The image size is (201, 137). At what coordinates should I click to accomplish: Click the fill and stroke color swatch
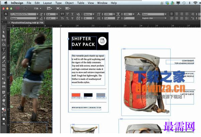[4, 109]
